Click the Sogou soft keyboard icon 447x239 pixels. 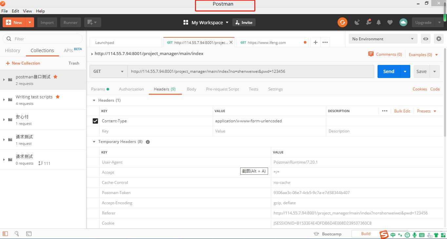(x=422, y=235)
